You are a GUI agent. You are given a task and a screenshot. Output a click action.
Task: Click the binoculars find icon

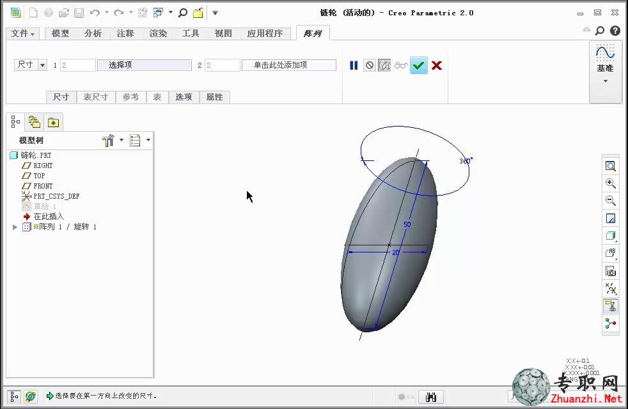(431, 397)
